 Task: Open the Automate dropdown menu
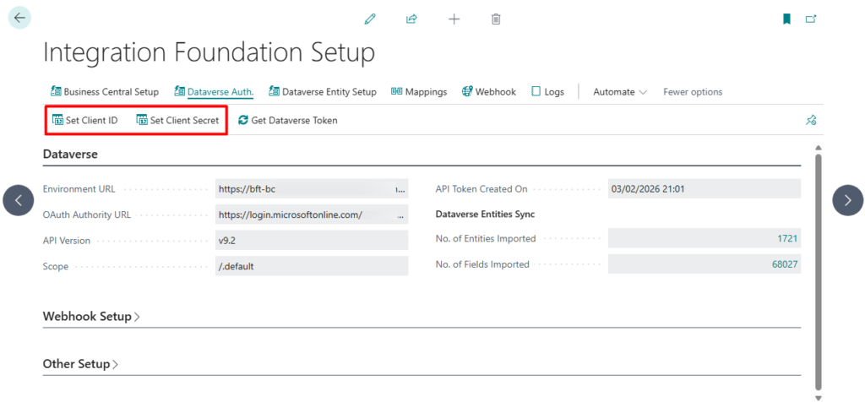pos(620,92)
